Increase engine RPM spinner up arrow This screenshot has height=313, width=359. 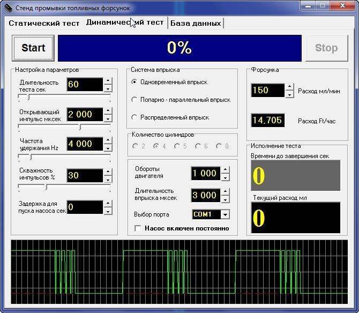coord(225,170)
